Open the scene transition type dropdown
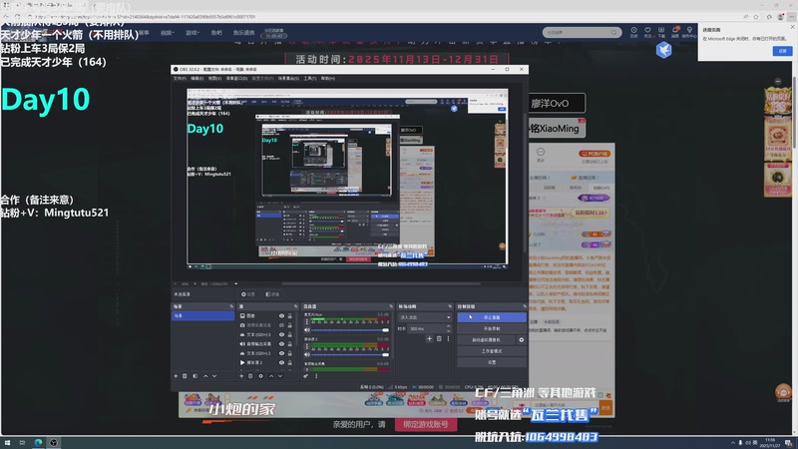This screenshot has width=798, height=449. 425,317
